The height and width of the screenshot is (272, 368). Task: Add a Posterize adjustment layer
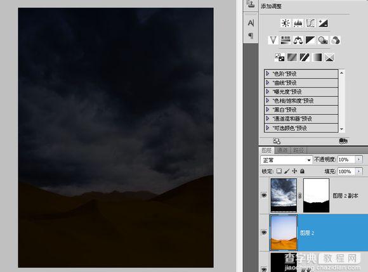292,57
